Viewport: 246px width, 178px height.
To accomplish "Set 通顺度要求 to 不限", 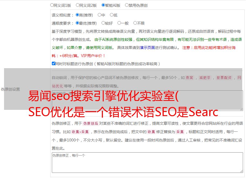I will point(135,23).
